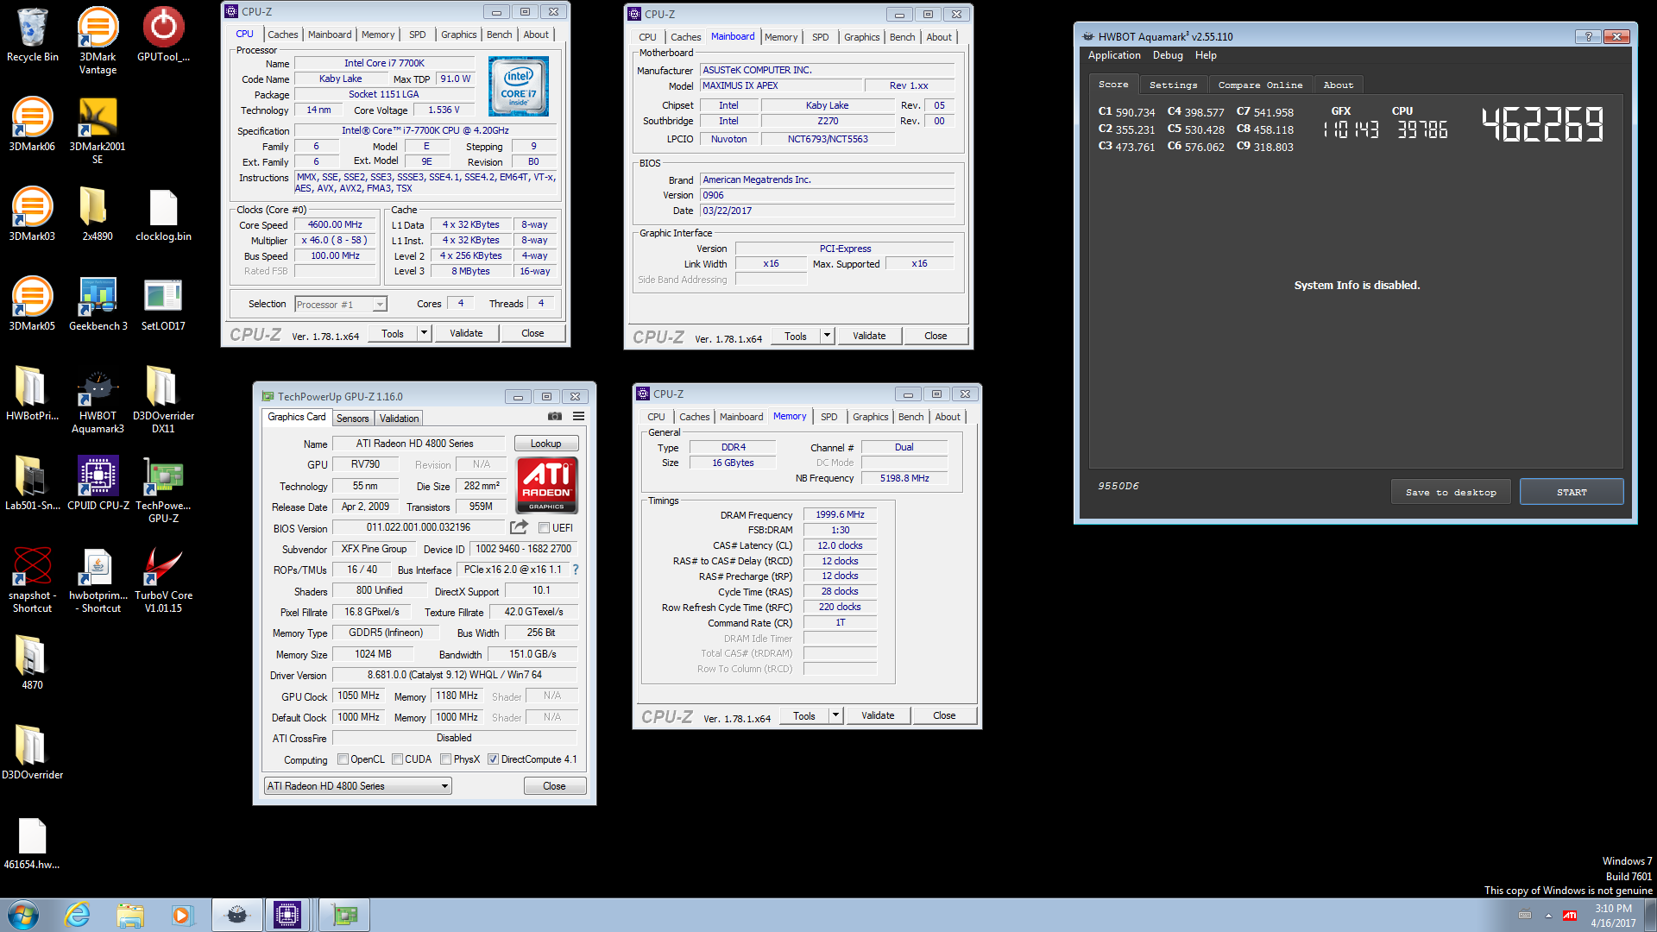
Task: Switch to Caches tab in top-left CPU-Z
Action: [x=282, y=35]
